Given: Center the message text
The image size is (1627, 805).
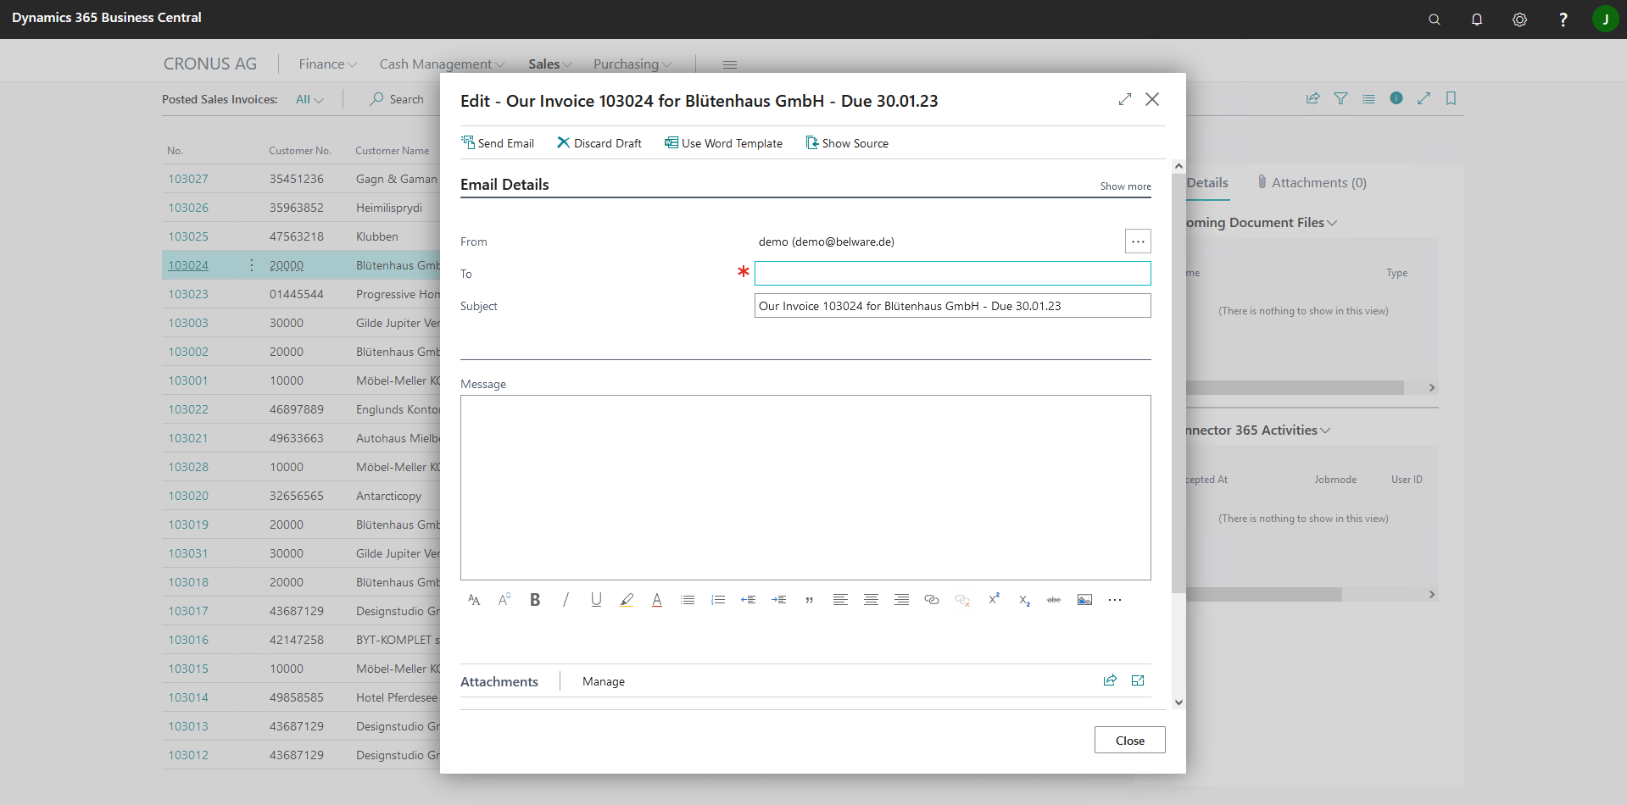Looking at the screenshot, I should click(x=871, y=600).
